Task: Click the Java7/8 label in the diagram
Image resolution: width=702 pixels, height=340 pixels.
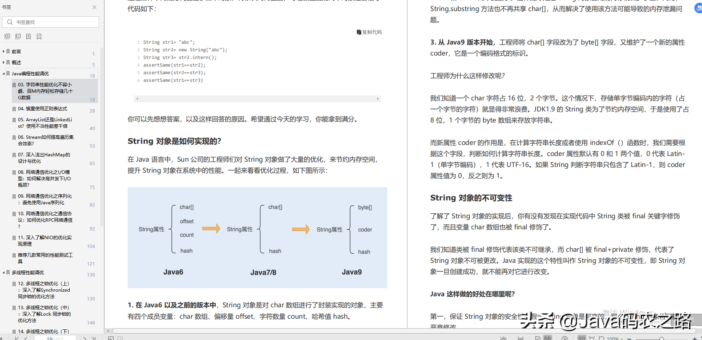Action: click(263, 272)
